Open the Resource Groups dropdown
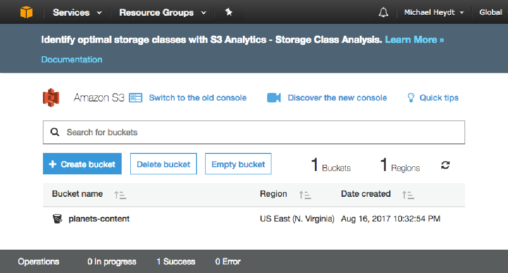This screenshot has width=508, height=273. (x=163, y=12)
